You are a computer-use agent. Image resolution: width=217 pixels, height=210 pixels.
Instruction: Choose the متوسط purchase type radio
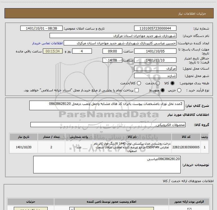163,90
